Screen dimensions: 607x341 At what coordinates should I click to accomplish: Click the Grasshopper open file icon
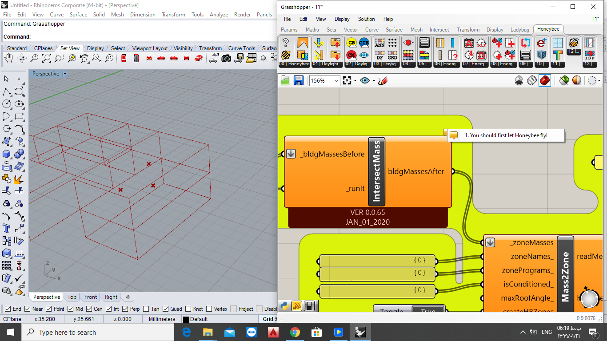[285, 80]
